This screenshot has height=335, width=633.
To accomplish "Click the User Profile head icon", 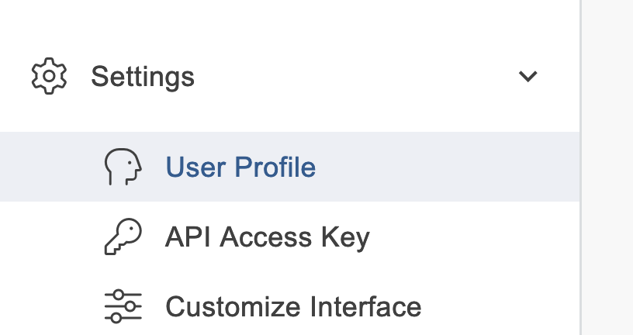I will point(123,167).
